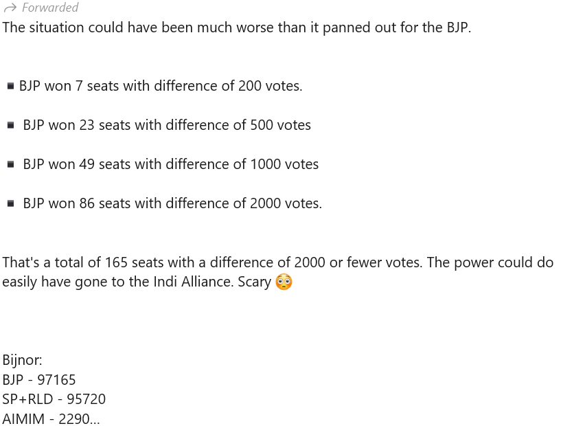
Task: Click the flushed face emoji after 'Scary'
Action: tap(284, 282)
